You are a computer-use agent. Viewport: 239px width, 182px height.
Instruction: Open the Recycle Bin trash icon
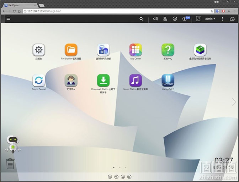coord(10,164)
